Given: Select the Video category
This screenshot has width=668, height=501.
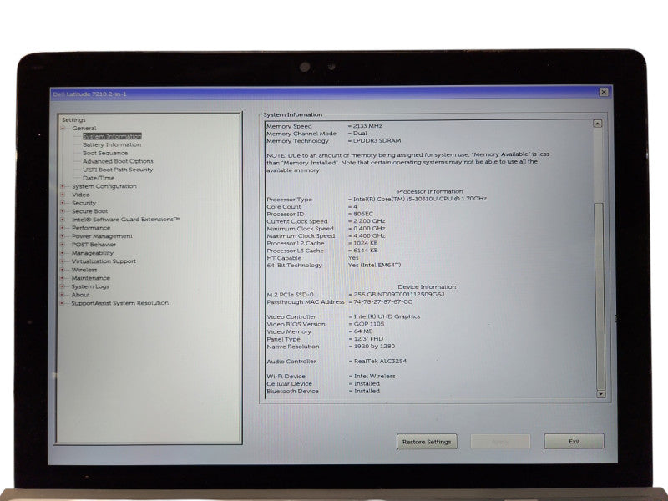Looking at the screenshot, I should [80, 195].
